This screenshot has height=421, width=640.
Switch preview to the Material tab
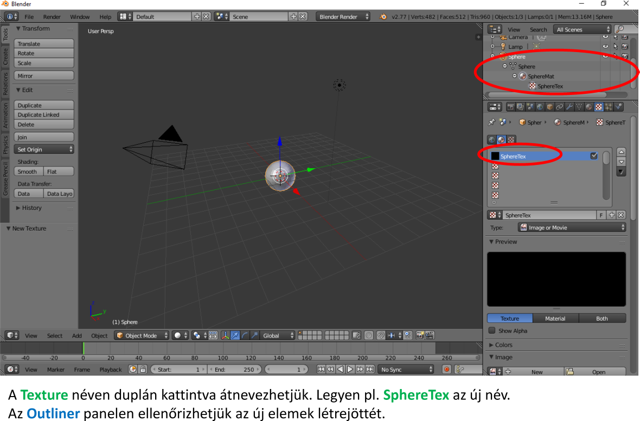pos(555,318)
